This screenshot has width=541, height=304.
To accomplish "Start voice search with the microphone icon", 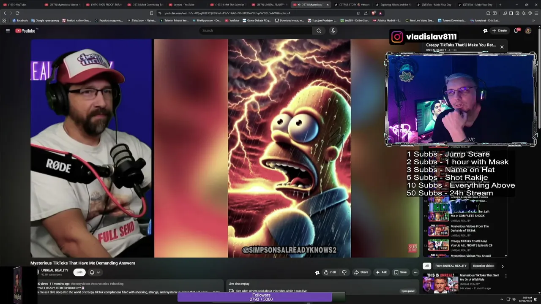I will click(x=333, y=30).
